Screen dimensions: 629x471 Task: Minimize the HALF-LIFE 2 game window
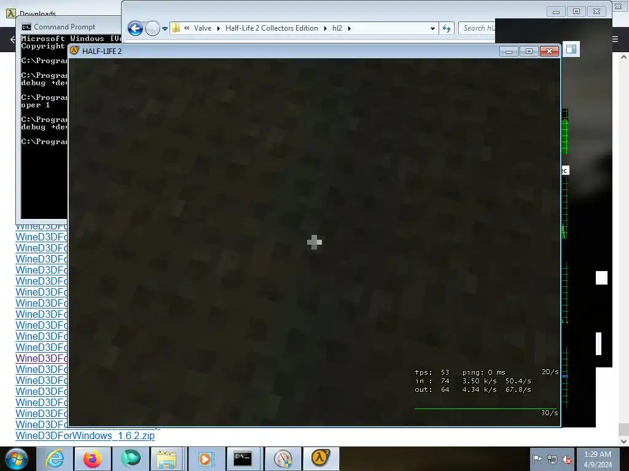coord(509,52)
